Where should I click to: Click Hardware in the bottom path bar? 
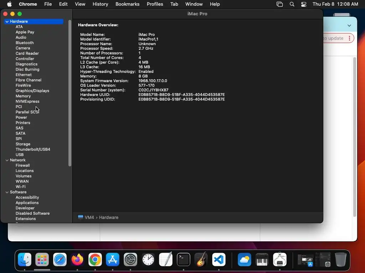(109, 218)
